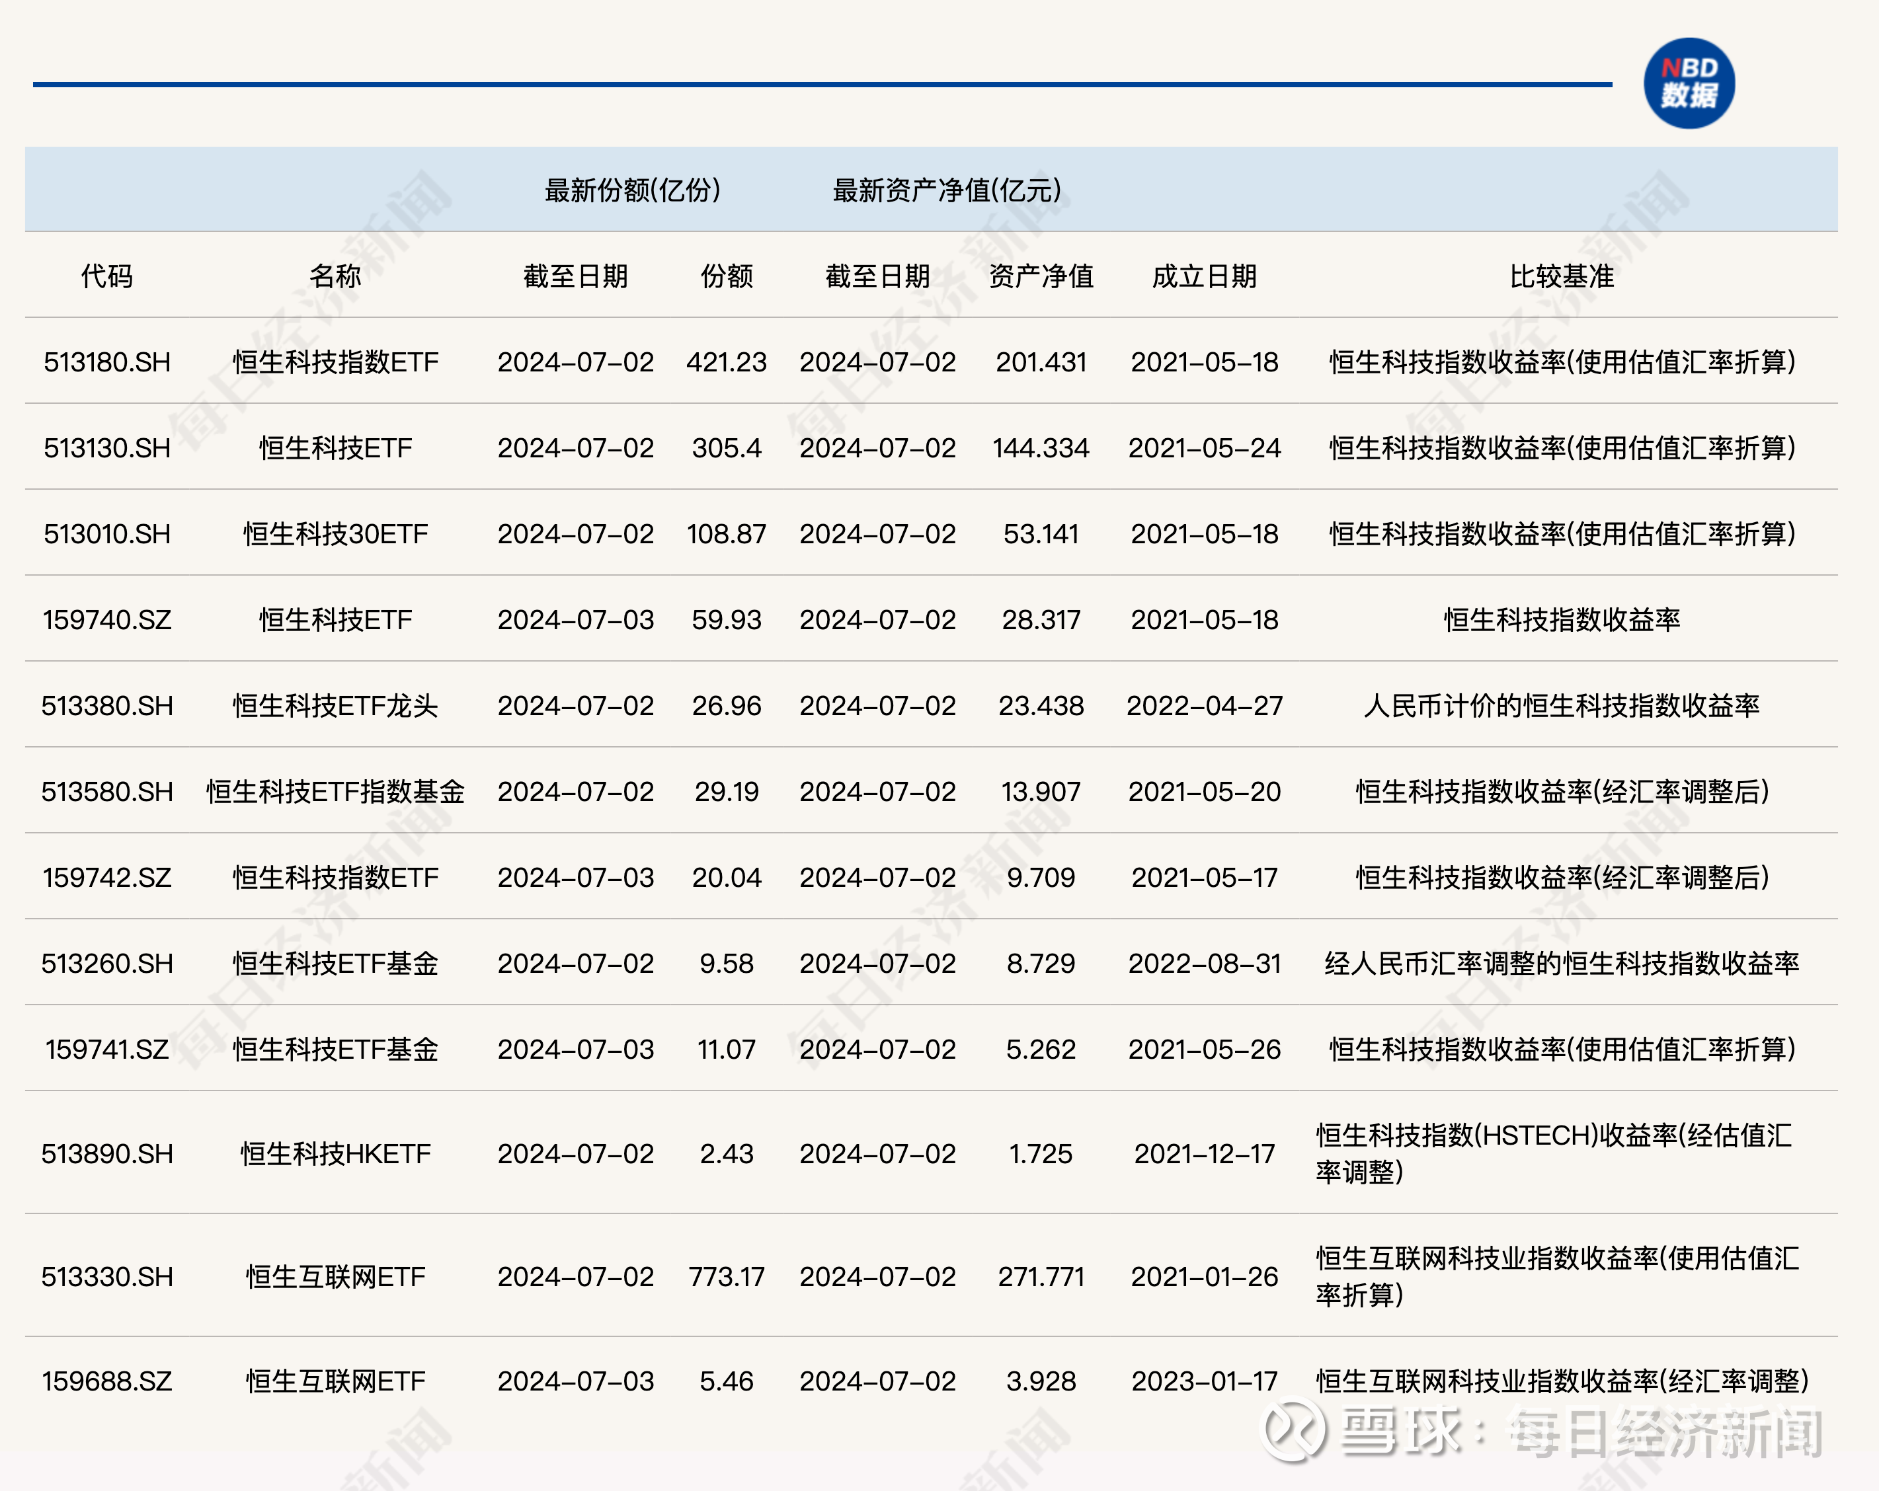Click the name 恒生科技HKETF
The width and height of the screenshot is (1879, 1491).
(x=336, y=1154)
